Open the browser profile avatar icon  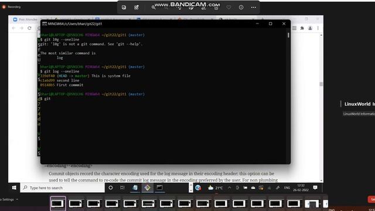tap(310, 28)
